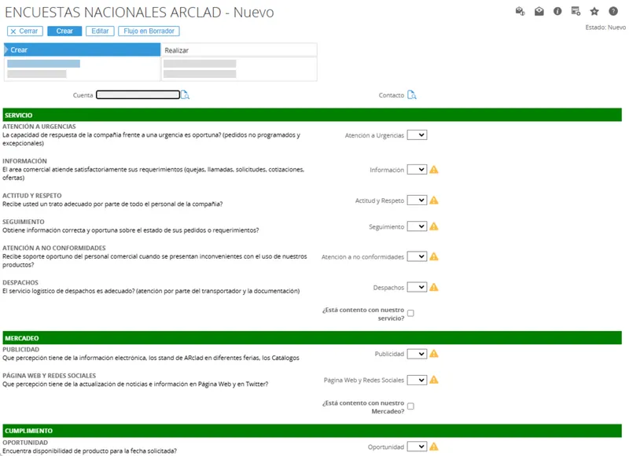629x456 pixels.
Task: Open the Contacto lookup search icon
Action: click(412, 95)
